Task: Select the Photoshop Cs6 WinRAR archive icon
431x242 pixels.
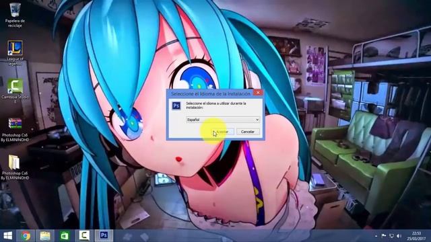Action: point(15,130)
